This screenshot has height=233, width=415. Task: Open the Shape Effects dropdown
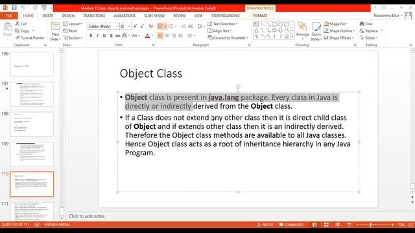[x=339, y=38]
